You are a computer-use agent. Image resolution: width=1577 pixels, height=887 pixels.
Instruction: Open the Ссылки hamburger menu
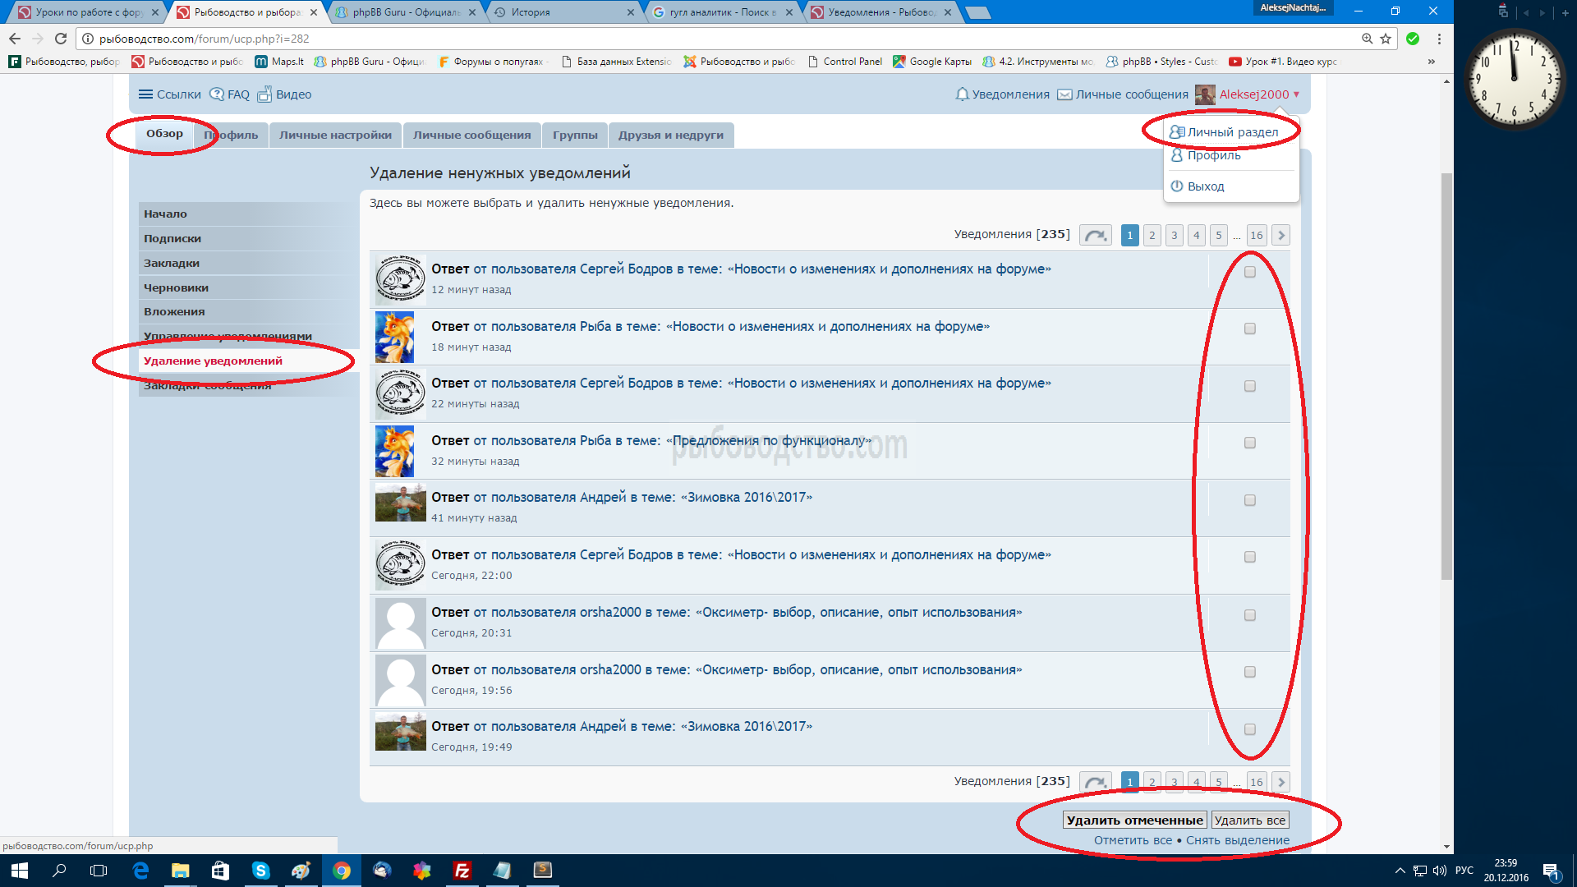tap(145, 94)
